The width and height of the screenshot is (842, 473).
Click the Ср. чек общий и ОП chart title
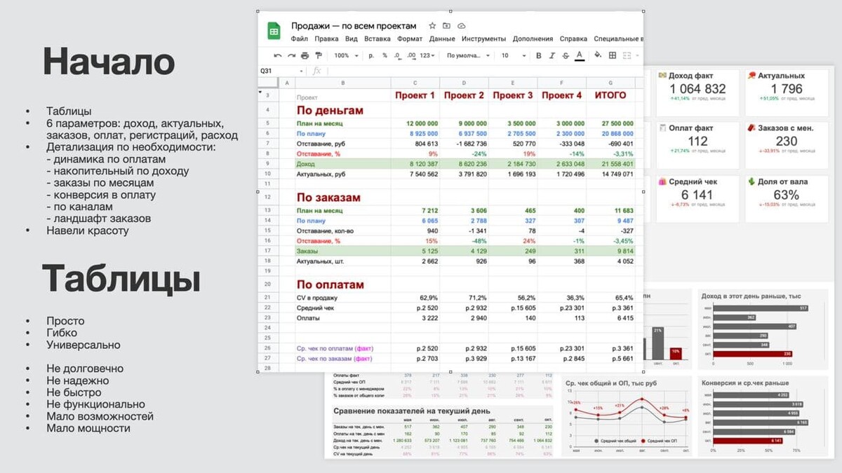(612, 383)
